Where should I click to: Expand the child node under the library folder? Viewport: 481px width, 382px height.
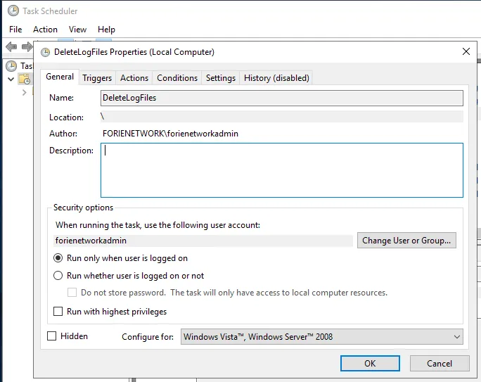coord(25,91)
